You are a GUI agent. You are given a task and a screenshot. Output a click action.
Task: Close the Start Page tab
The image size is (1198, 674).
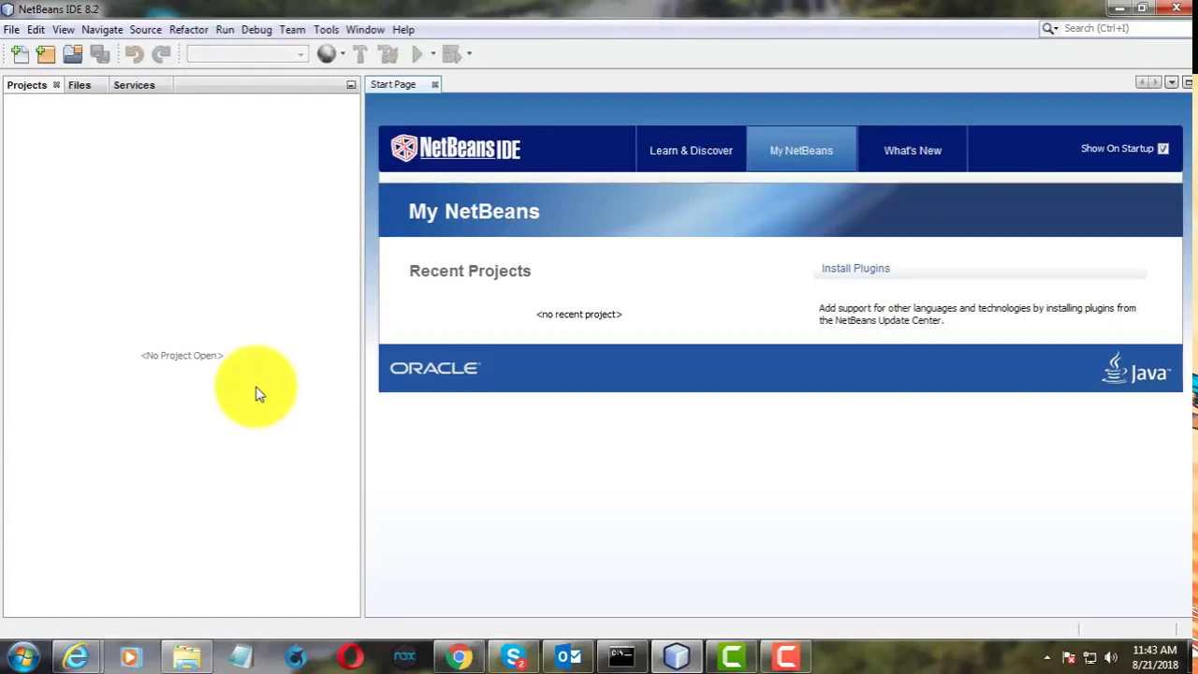click(434, 84)
